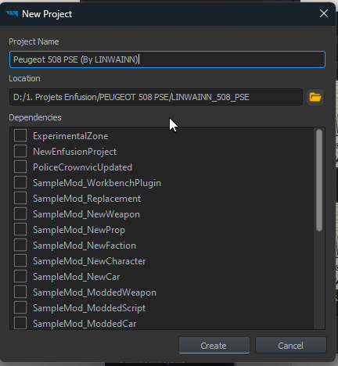Open the folder browse icon for Location

tap(315, 97)
